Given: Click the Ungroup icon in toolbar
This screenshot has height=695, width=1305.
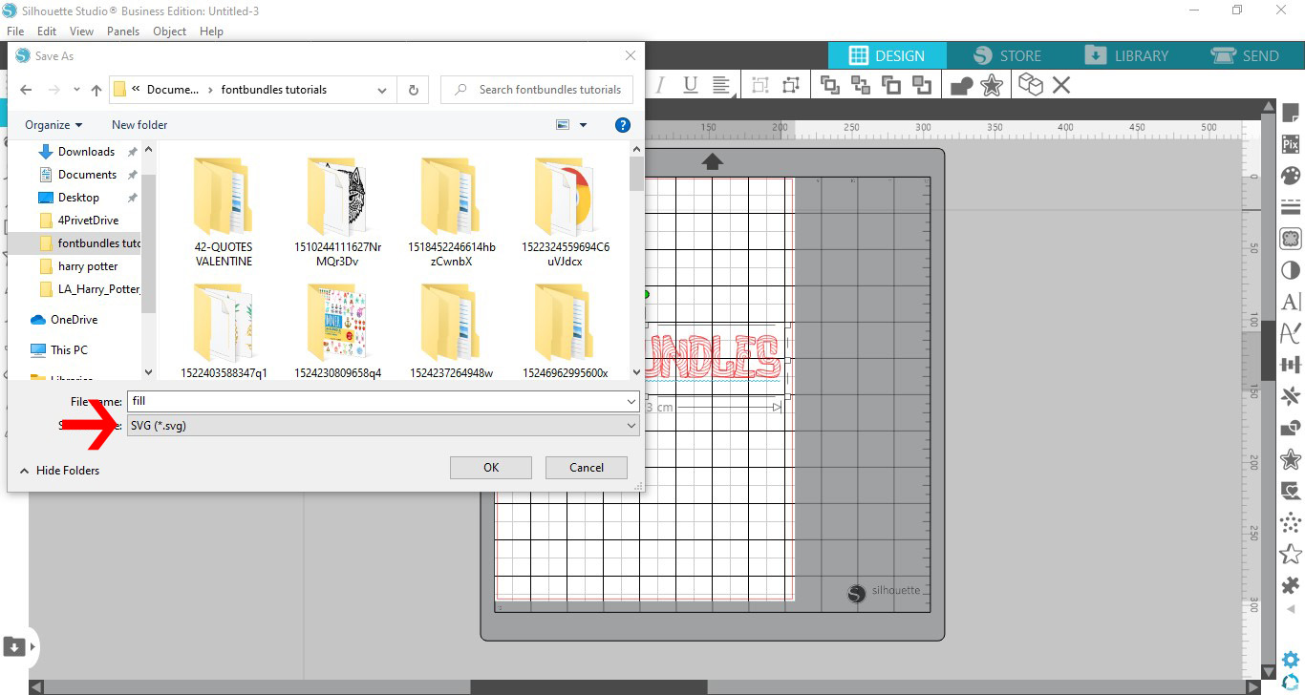Looking at the screenshot, I should pyautogui.click(x=790, y=85).
